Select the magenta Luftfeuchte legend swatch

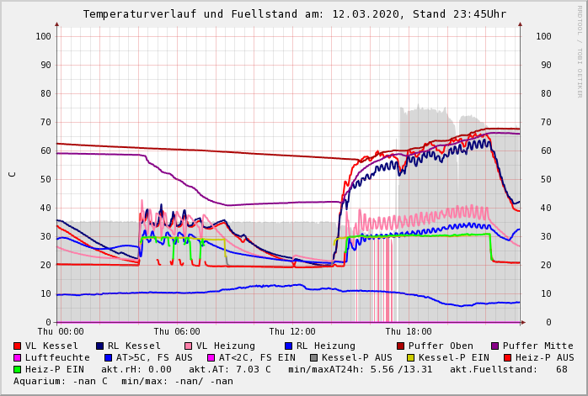(18, 357)
